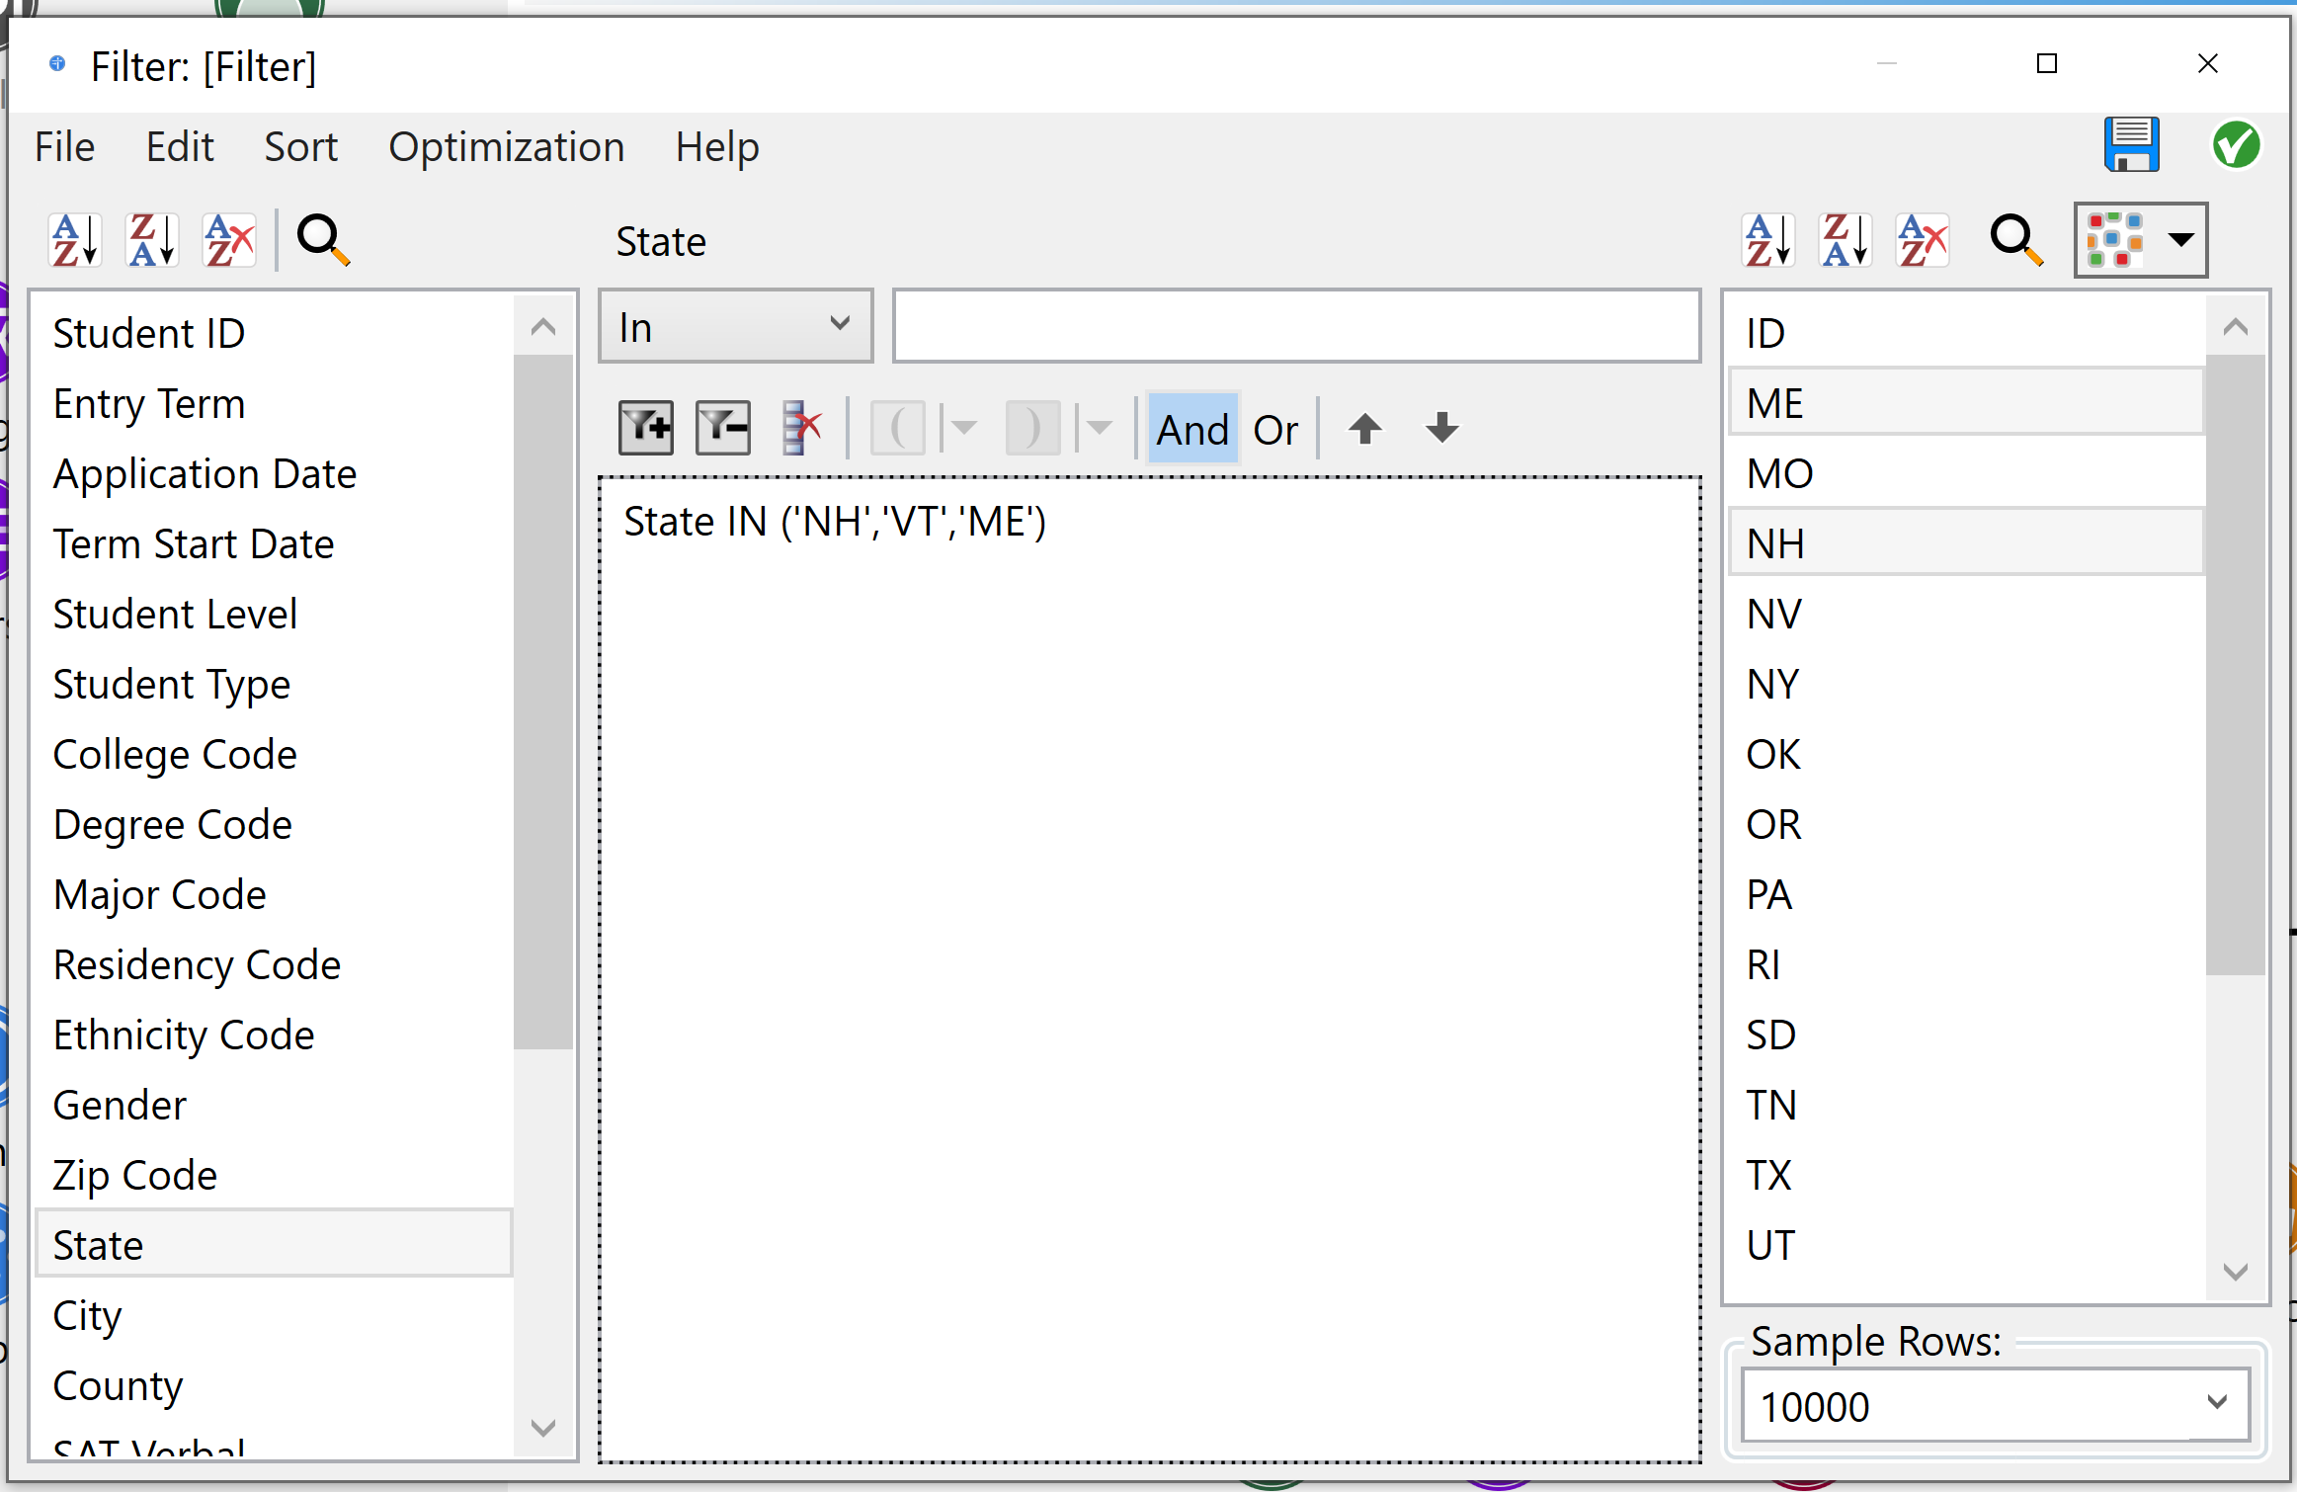Toggle the And logical operator

tap(1192, 430)
